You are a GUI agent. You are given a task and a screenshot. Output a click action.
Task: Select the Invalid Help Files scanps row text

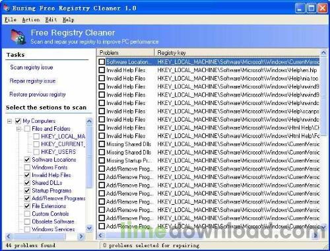pyautogui.click(x=126, y=111)
